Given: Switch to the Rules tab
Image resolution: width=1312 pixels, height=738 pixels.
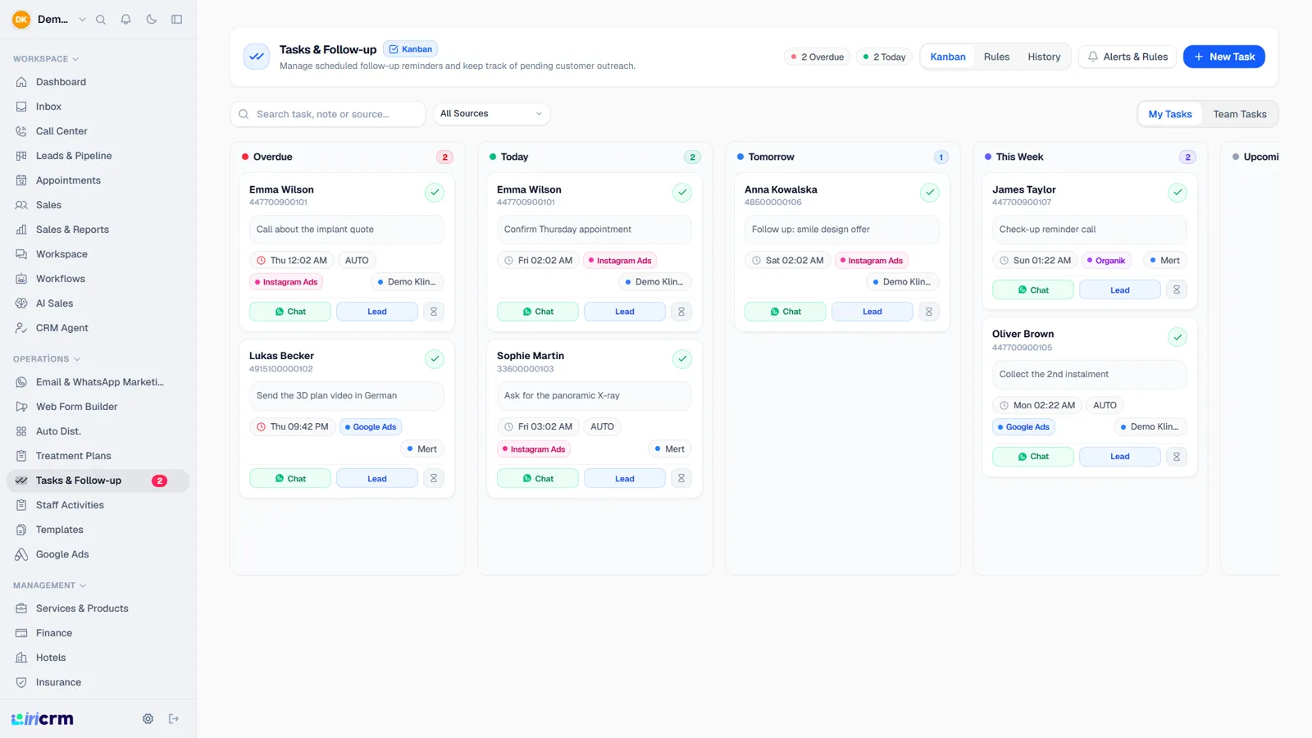Looking at the screenshot, I should (996, 57).
